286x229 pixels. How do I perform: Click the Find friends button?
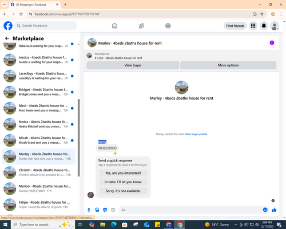(x=235, y=26)
